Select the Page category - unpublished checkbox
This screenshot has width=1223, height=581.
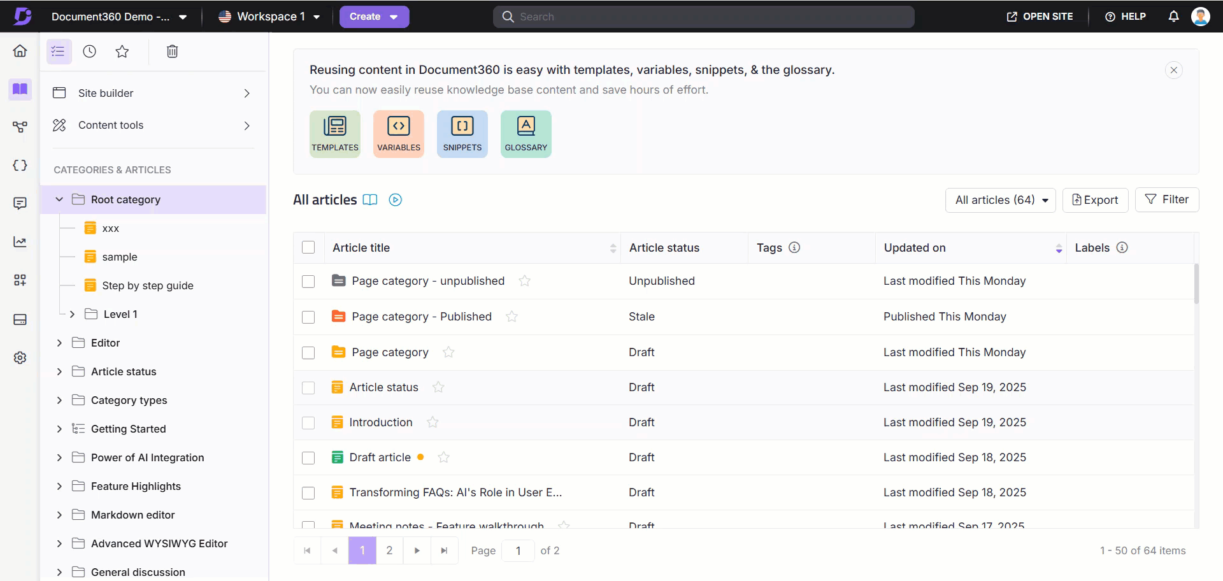pyautogui.click(x=308, y=282)
